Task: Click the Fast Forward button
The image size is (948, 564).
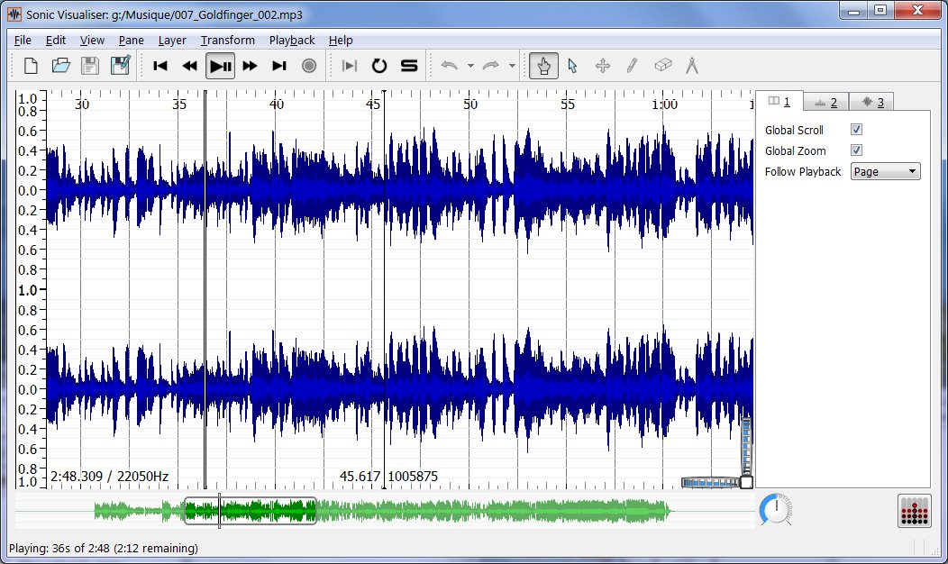Action: click(250, 66)
